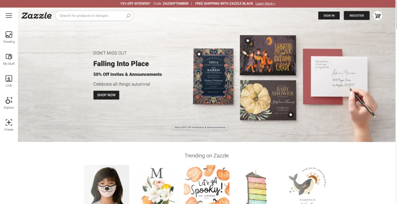Open the Explore sidebar icon
The width and height of the screenshot is (397, 204).
click(x=9, y=103)
